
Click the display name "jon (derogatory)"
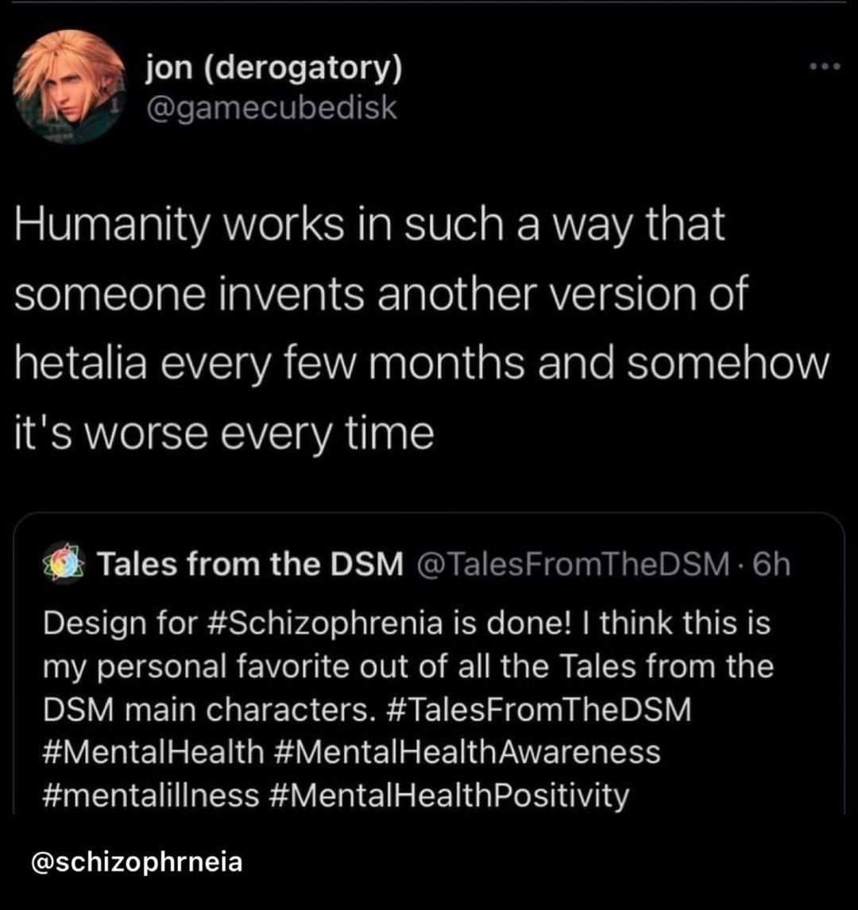(x=274, y=71)
